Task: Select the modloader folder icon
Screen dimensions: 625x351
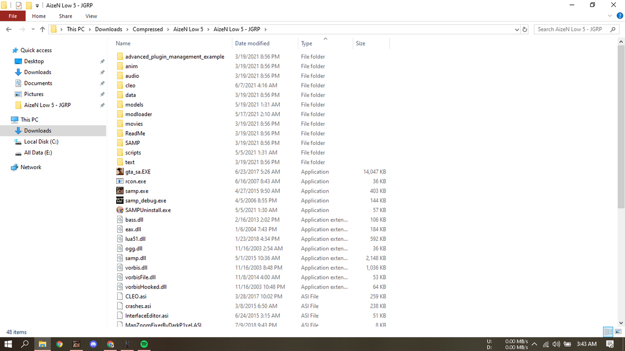Action: pos(120,114)
